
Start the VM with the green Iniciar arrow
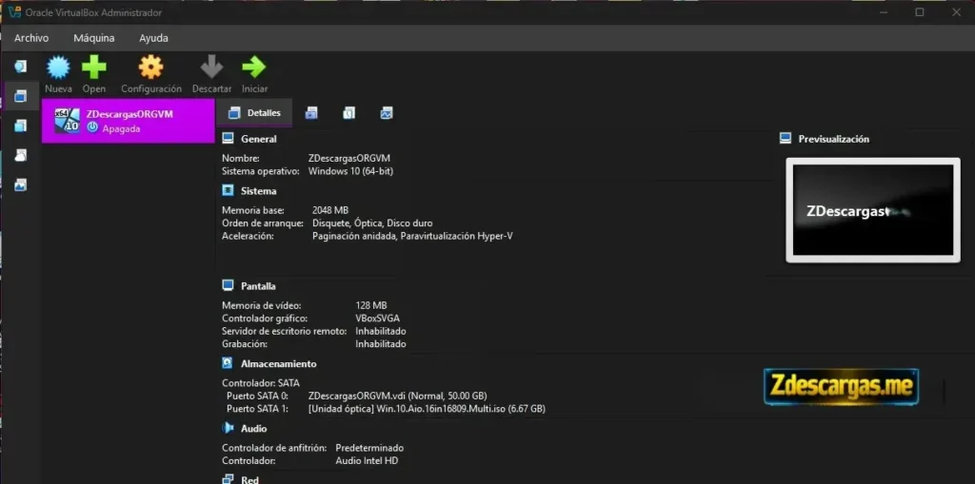253,67
